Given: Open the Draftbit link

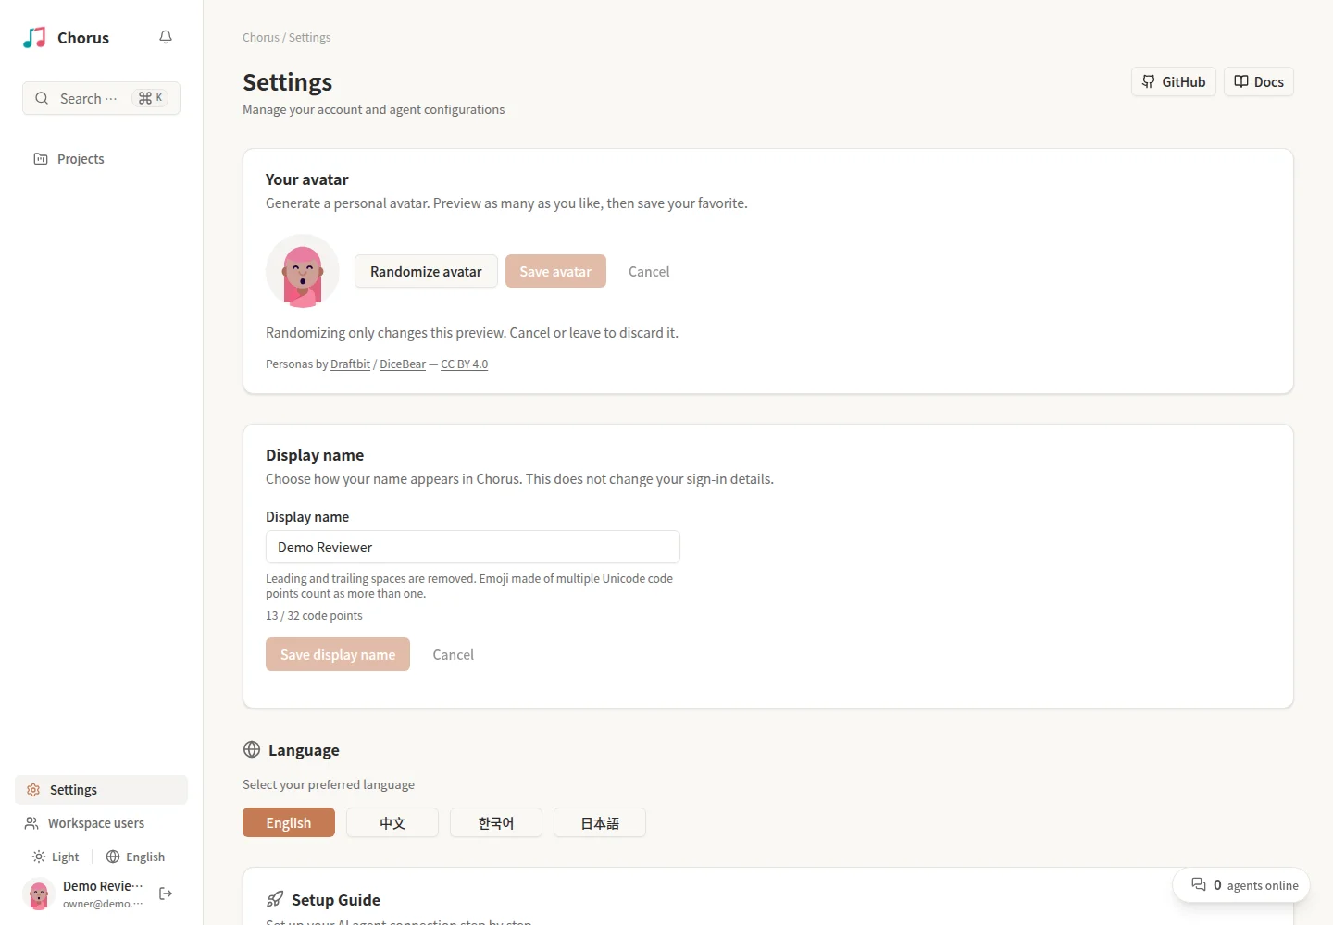Looking at the screenshot, I should (x=350, y=364).
